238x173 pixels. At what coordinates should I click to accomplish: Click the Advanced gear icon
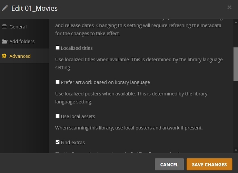4,56
